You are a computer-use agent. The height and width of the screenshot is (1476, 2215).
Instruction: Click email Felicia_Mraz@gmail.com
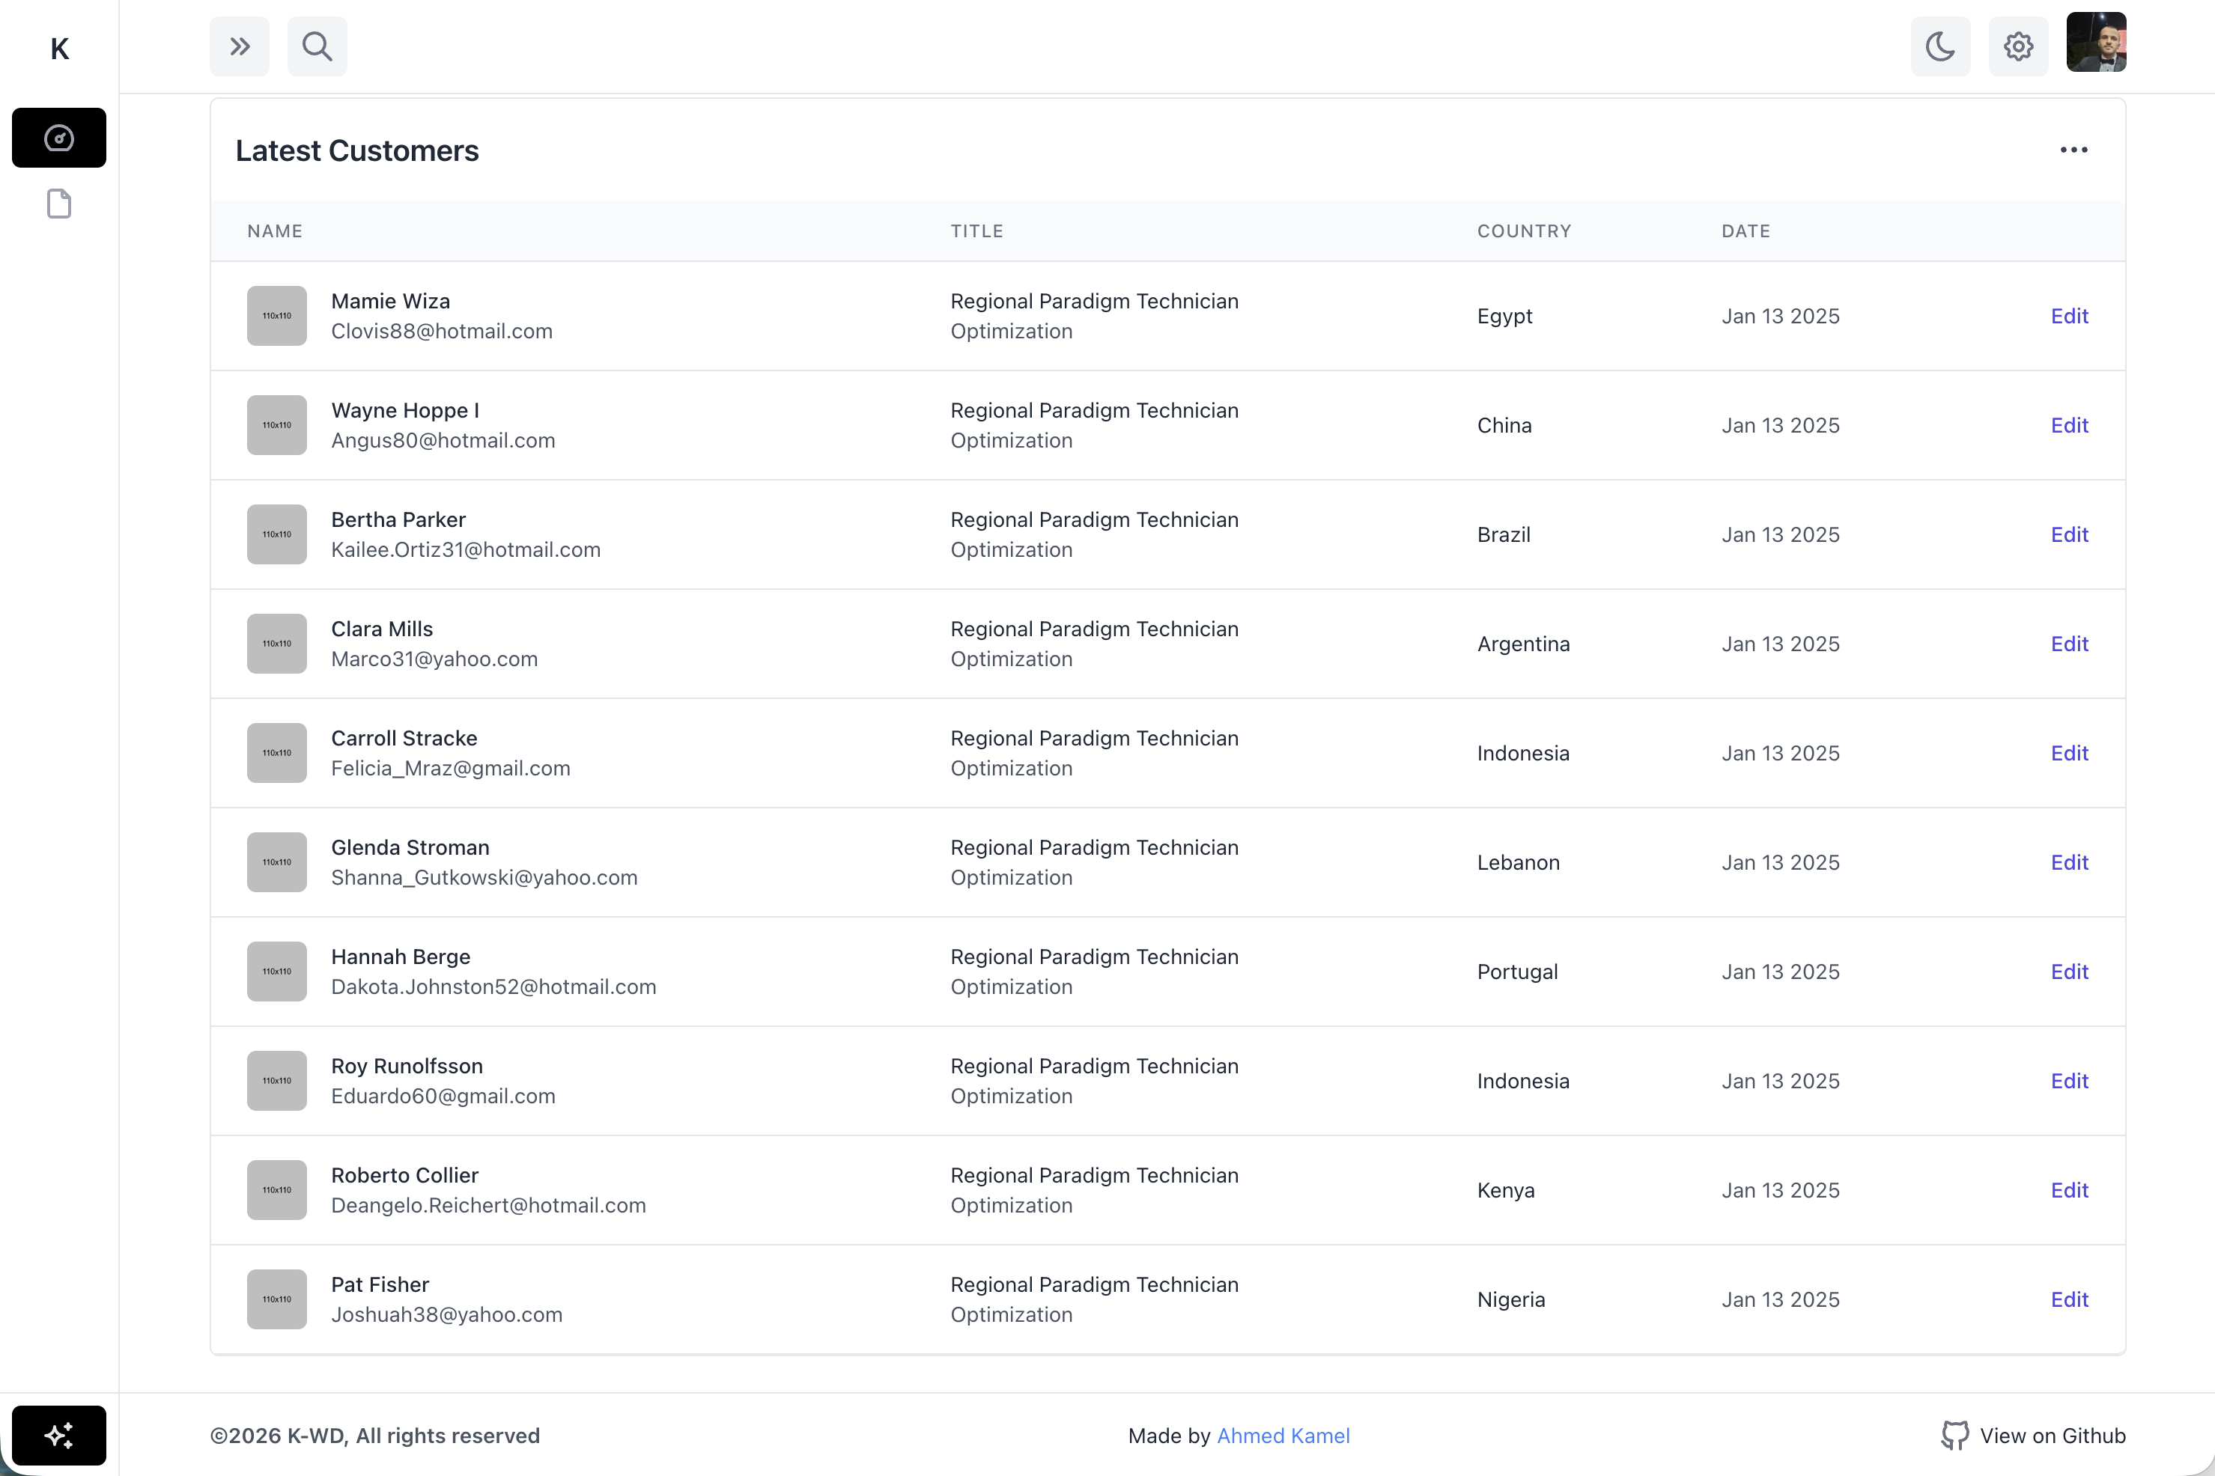pyautogui.click(x=451, y=768)
